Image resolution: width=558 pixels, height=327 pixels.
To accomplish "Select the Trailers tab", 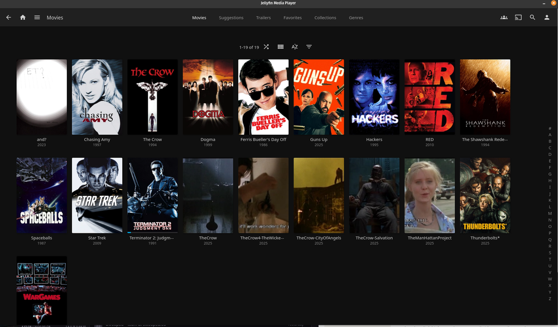I will point(263,18).
